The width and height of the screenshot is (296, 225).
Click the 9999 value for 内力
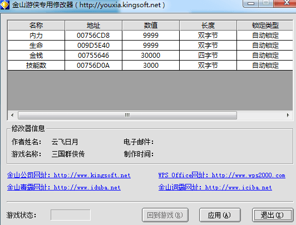(151, 36)
